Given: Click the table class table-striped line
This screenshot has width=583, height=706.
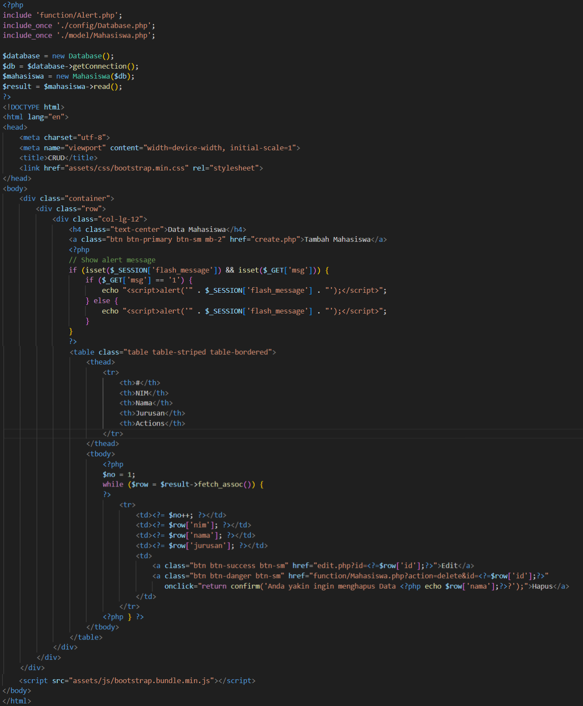Looking at the screenshot, I should (x=173, y=352).
